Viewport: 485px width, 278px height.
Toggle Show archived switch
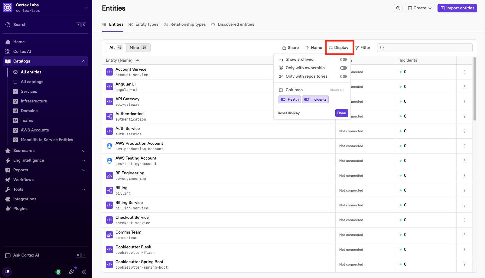[x=343, y=60]
